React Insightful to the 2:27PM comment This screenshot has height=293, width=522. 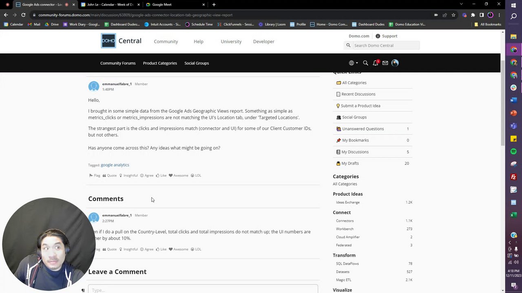pos(128,249)
